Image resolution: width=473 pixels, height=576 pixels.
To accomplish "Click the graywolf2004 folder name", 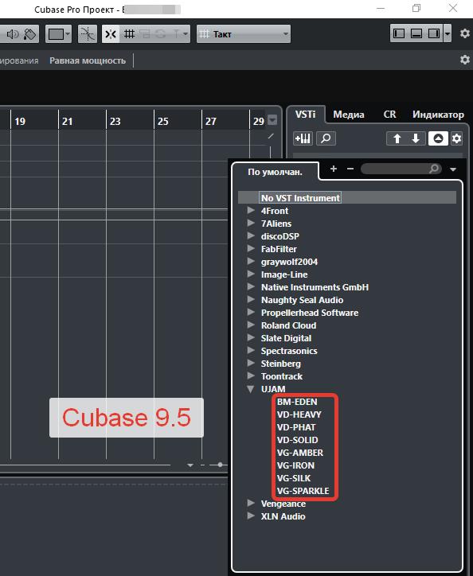I will (289, 262).
